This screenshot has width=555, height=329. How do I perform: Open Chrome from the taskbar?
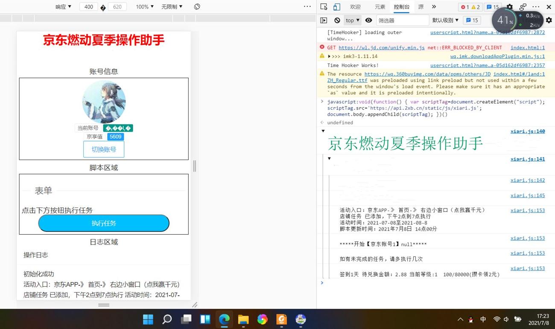262,319
